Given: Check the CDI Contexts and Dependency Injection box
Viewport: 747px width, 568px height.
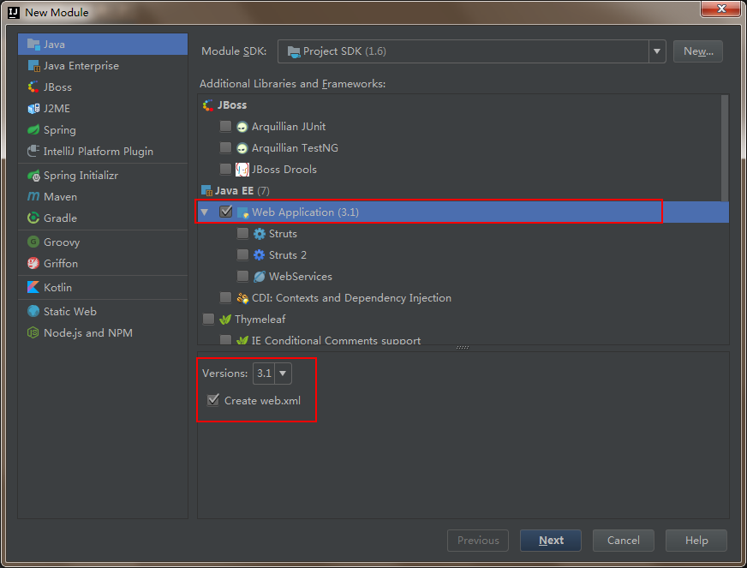Looking at the screenshot, I should pyautogui.click(x=225, y=298).
